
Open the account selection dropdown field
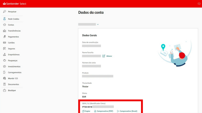pyautogui.click(x=88, y=24)
